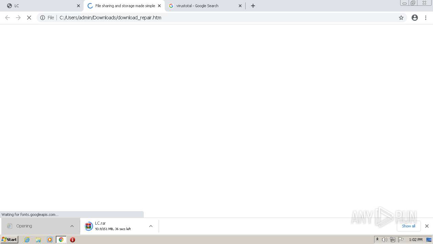Open the virustotal Google Search tab

(x=205, y=6)
